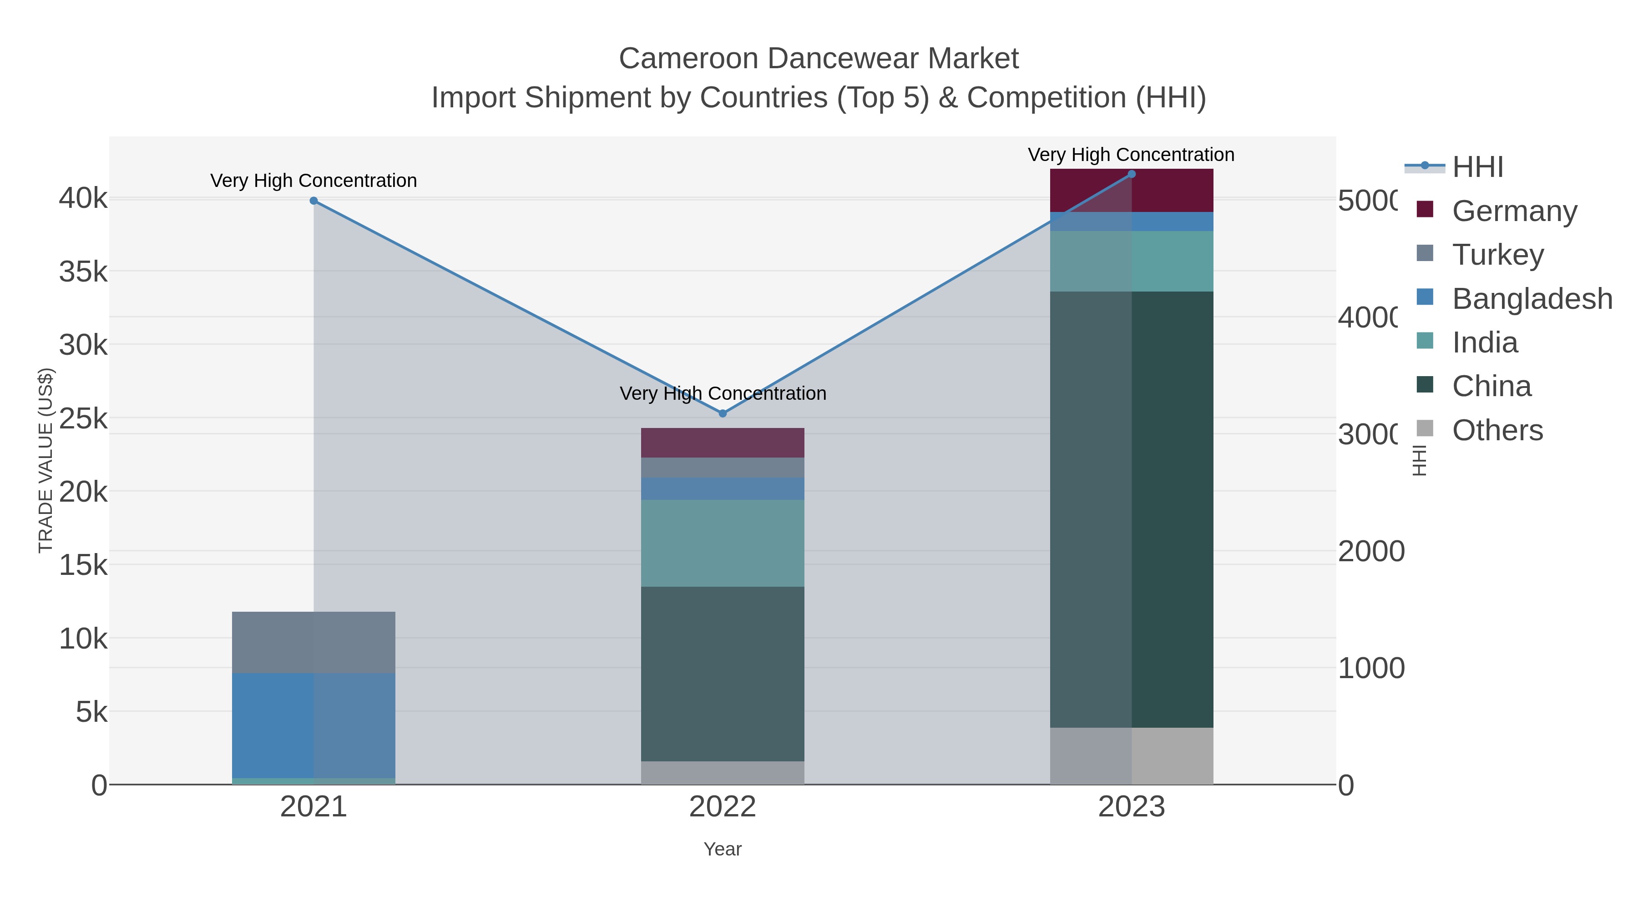Click the Import Shipment by Countries subtitle
This screenshot has height=921, width=1638.
(819, 98)
